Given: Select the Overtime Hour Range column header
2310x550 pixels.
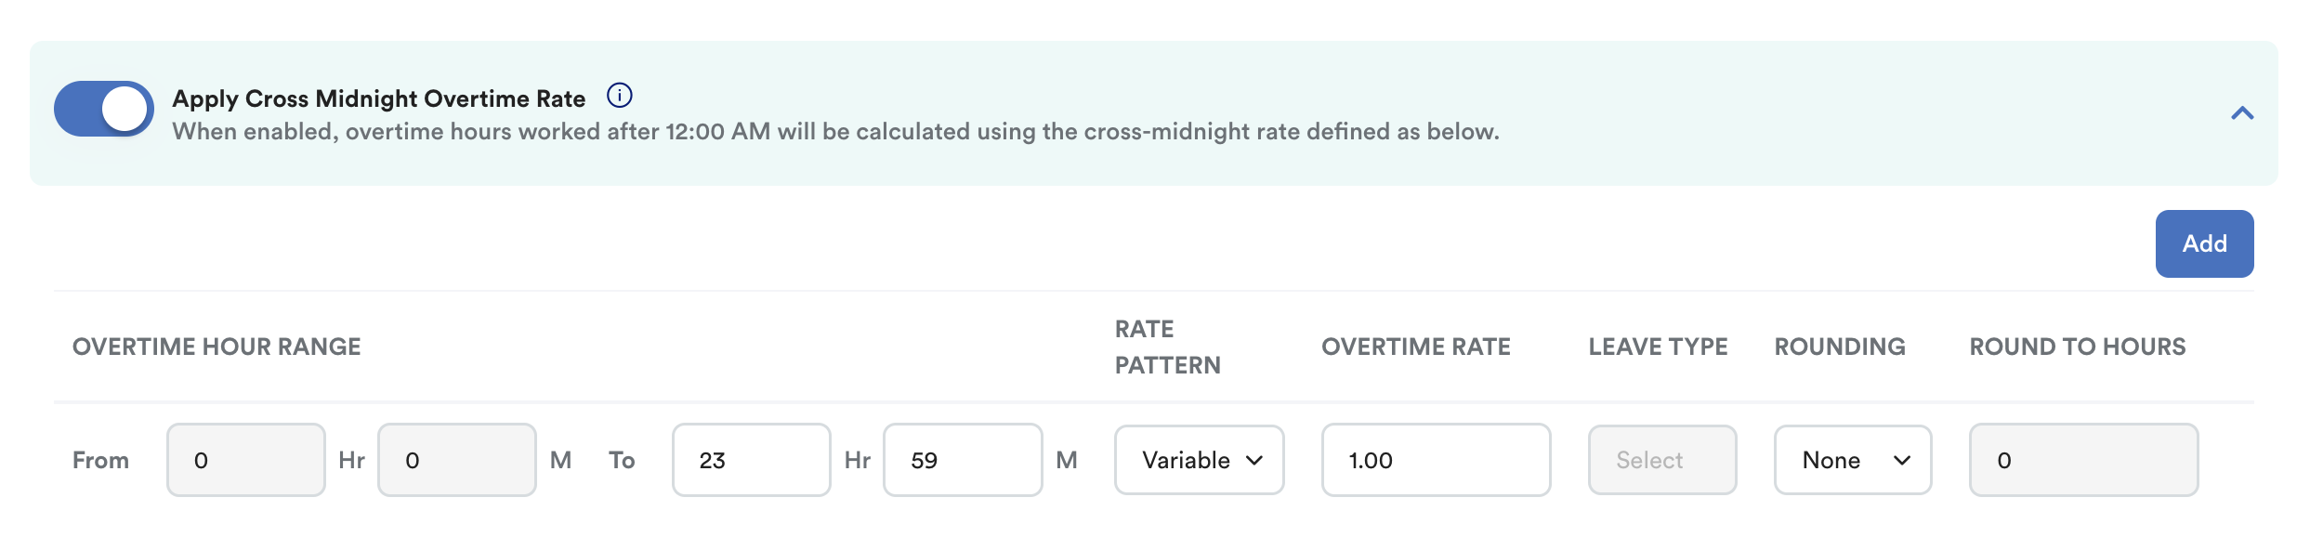Looking at the screenshot, I should click(217, 347).
